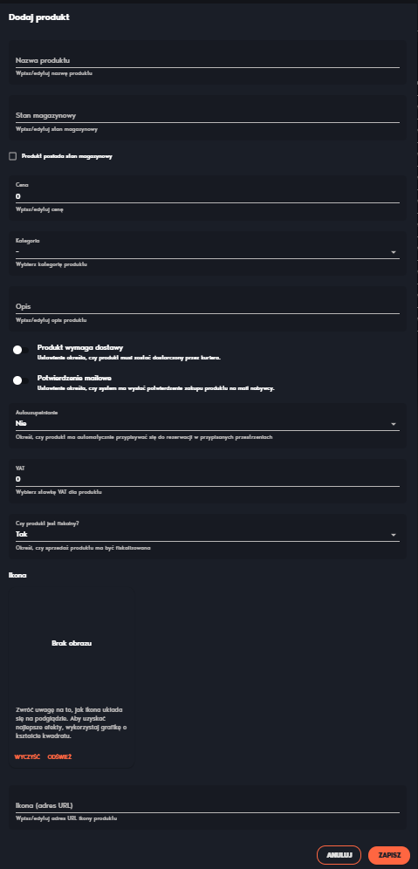Focus the 'Nazwa produktu' text field
The height and width of the screenshot is (869, 418).
[x=208, y=60]
